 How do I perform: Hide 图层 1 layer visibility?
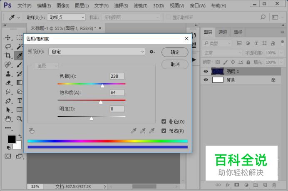[206, 71]
